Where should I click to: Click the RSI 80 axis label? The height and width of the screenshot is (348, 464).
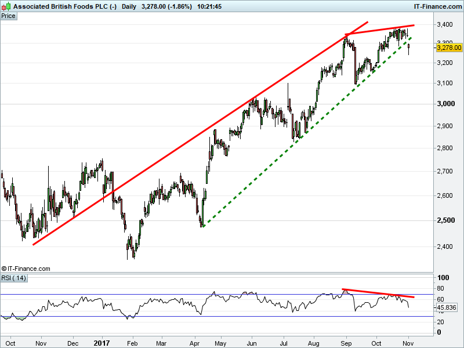click(440, 288)
